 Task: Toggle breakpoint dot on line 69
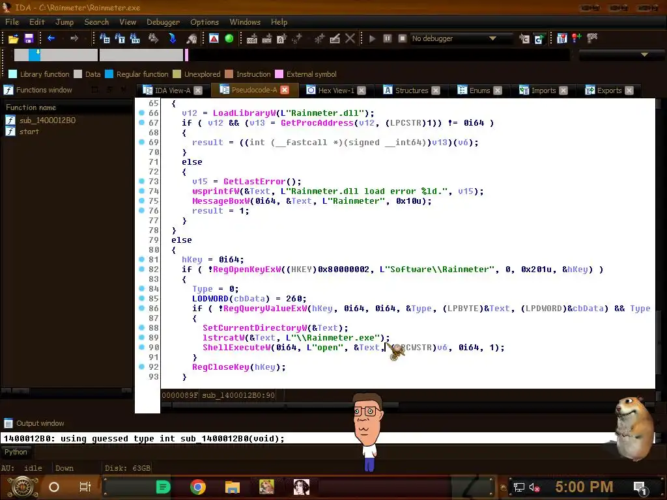tap(141, 142)
